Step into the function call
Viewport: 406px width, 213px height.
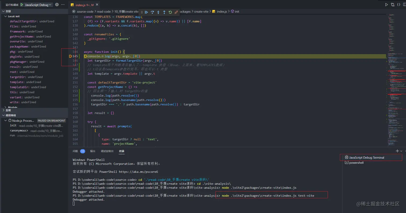[x=158, y=12]
